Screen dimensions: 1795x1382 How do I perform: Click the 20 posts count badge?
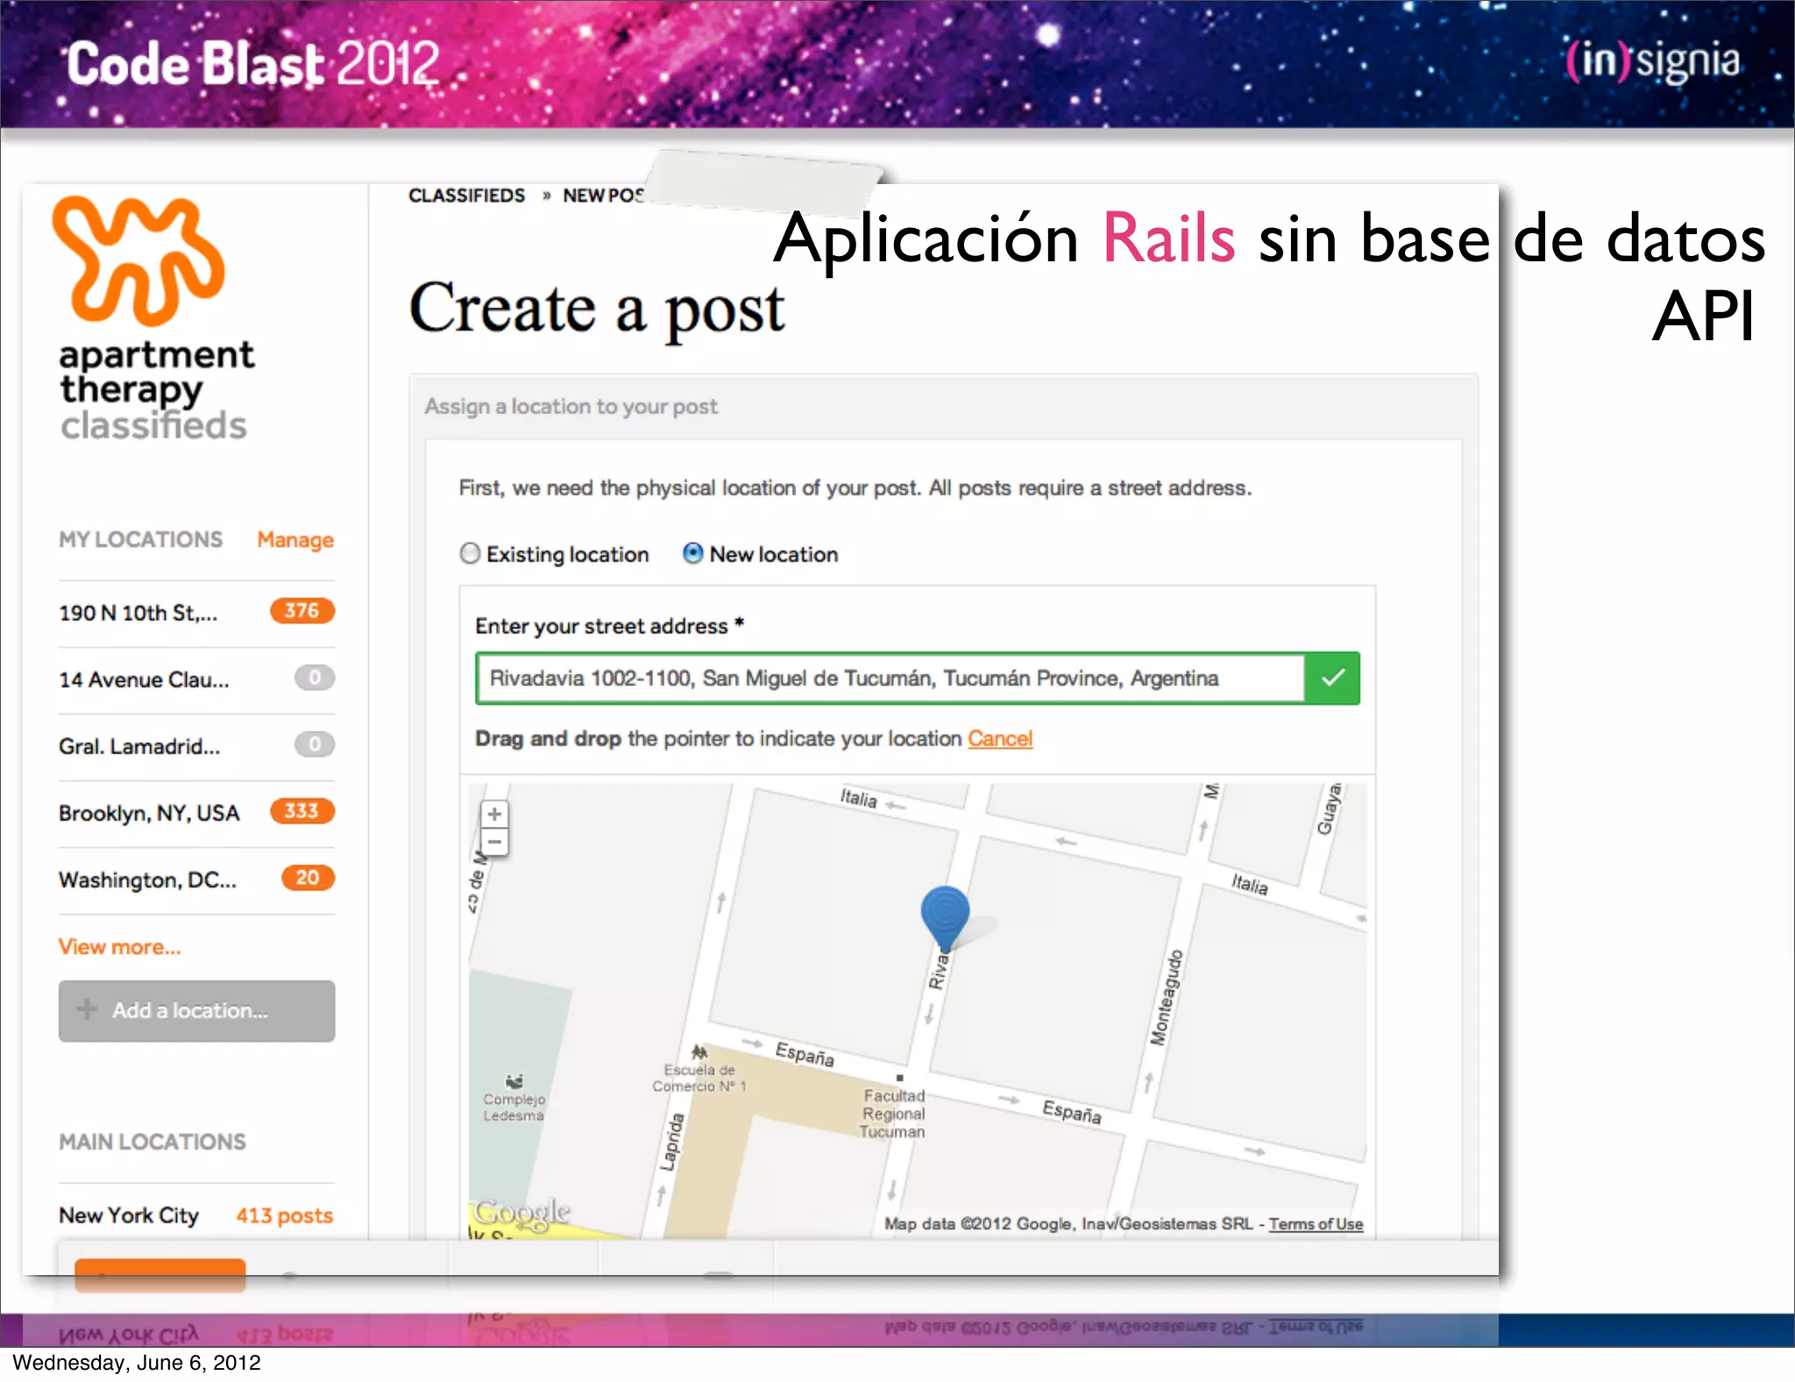coord(308,878)
